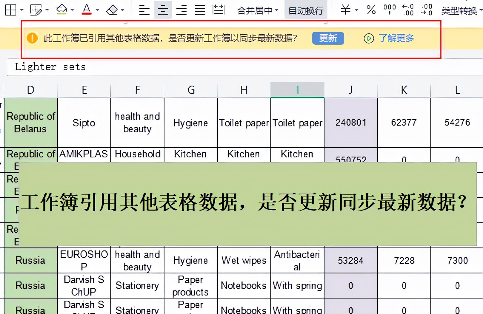This screenshot has width=483, height=314.
Task: Click the eraser (clear formatting) icon
Action: click(x=112, y=10)
